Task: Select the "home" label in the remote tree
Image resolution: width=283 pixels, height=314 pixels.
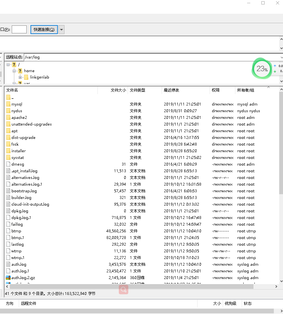Action: (30, 71)
